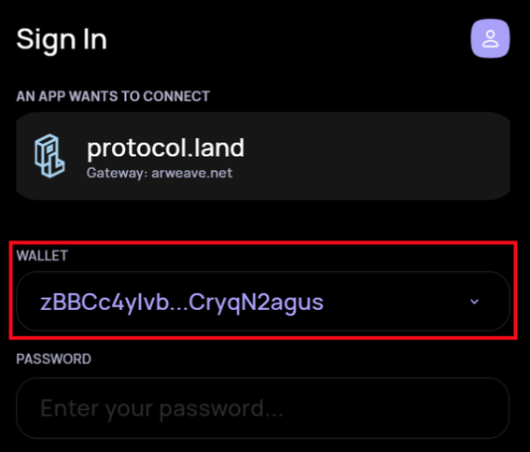The image size is (530, 452).
Task: Click the password placeholder text
Action: click(161, 409)
